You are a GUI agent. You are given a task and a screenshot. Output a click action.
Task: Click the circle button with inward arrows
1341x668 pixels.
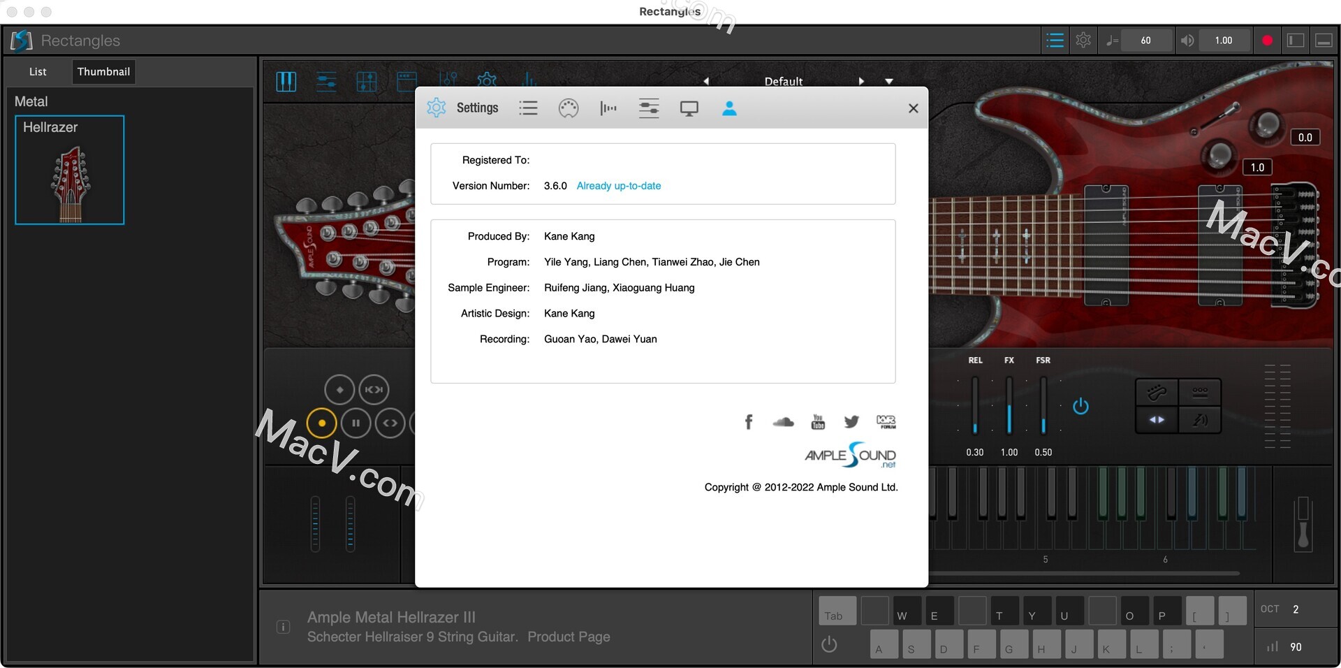point(374,390)
